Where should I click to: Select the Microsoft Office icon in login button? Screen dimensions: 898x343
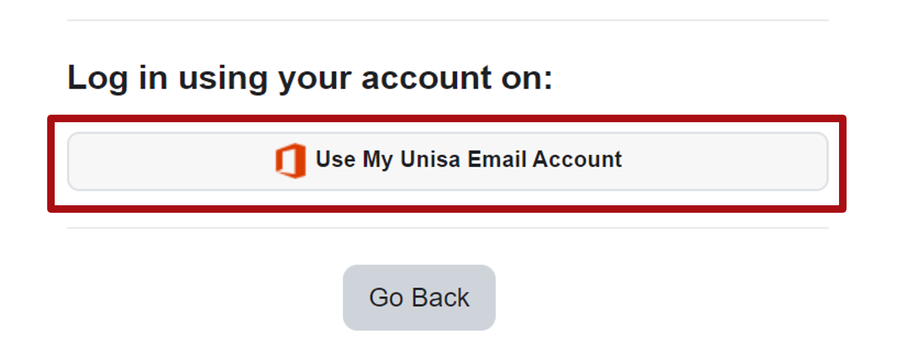click(291, 160)
